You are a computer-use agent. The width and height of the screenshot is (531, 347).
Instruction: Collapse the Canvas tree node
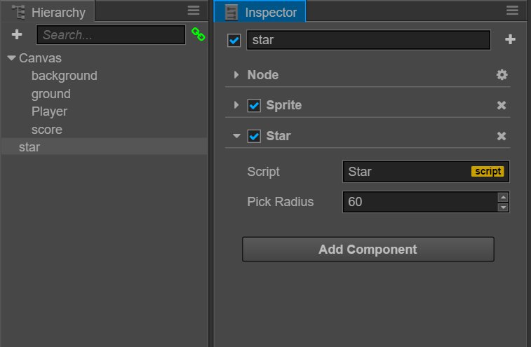11,58
